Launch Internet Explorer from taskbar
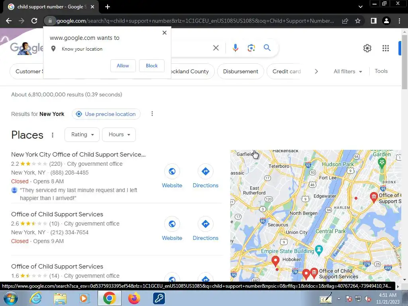Viewport: 408px width, 306px height. pyautogui.click(x=35, y=298)
